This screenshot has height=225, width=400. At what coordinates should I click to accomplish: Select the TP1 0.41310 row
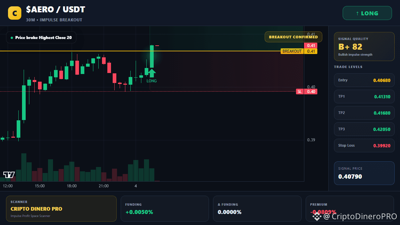pos(364,96)
